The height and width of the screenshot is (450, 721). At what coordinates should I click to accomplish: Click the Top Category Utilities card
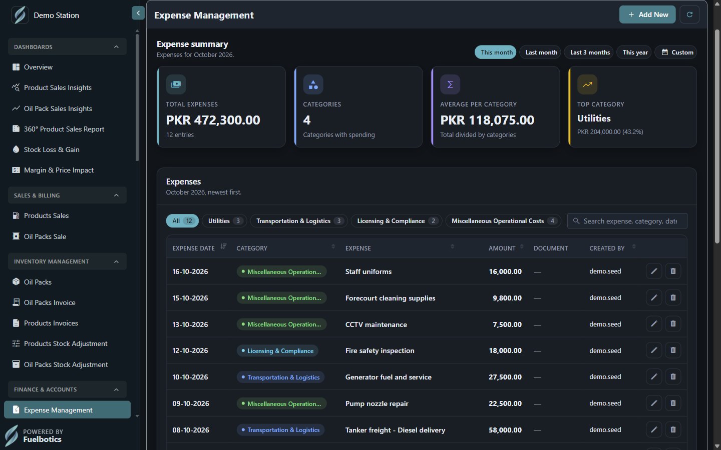click(x=632, y=106)
